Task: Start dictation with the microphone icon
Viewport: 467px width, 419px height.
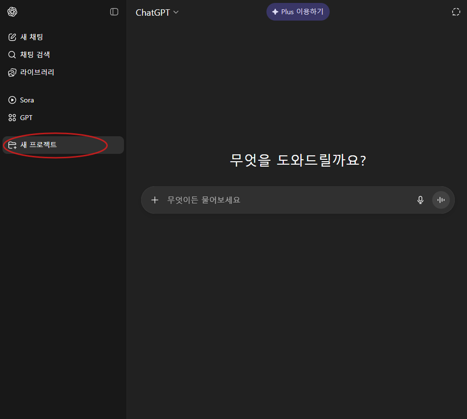Action: 420,200
